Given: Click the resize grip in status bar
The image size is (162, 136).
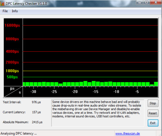Looking at the screenshot, I should 160,134.
